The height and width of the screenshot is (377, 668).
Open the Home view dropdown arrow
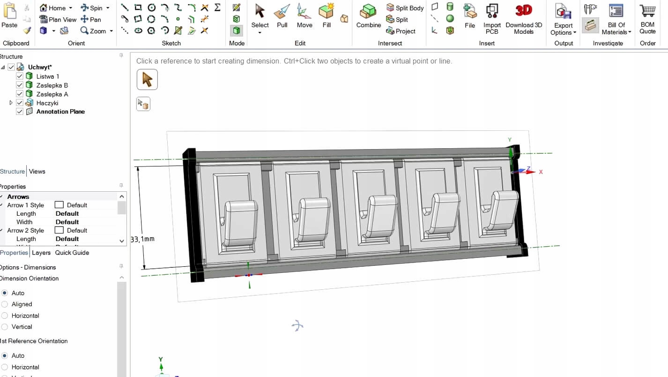pyautogui.click(x=71, y=8)
